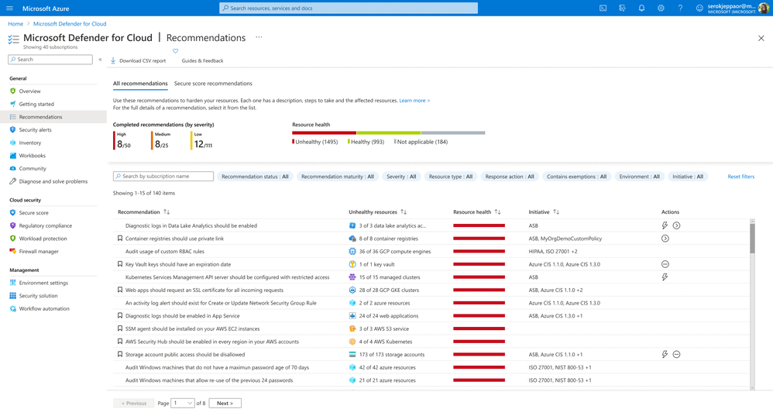This screenshot has width=773, height=416.
Task: Go to the Next page button
Action: click(225, 403)
